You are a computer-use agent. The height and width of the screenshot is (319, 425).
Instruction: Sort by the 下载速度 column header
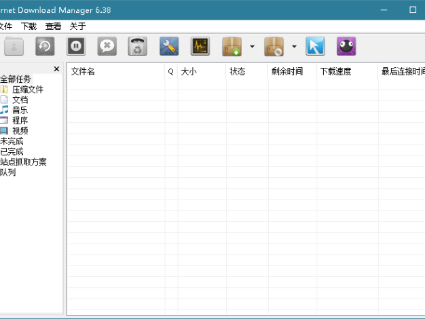[347, 71]
